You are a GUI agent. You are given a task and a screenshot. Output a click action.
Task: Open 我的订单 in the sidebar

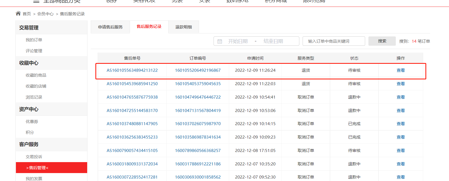[x=34, y=40]
